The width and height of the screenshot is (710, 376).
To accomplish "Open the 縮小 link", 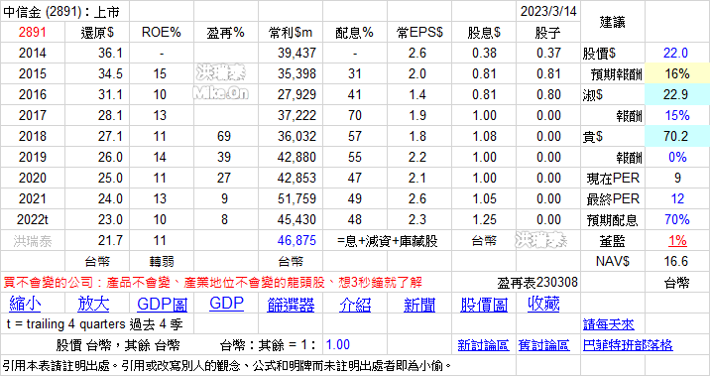I will [25, 304].
